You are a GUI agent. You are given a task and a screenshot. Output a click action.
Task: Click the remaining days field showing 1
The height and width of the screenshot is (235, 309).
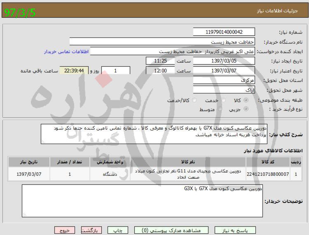[116, 70]
